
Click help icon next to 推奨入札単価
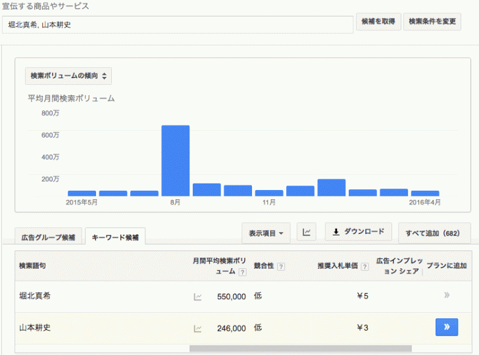click(x=364, y=266)
